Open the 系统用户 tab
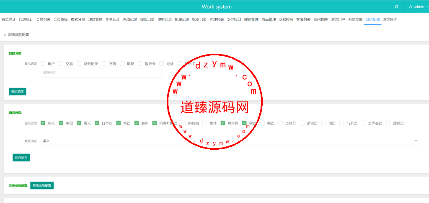This screenshot has width=429, height=203. 338,19
